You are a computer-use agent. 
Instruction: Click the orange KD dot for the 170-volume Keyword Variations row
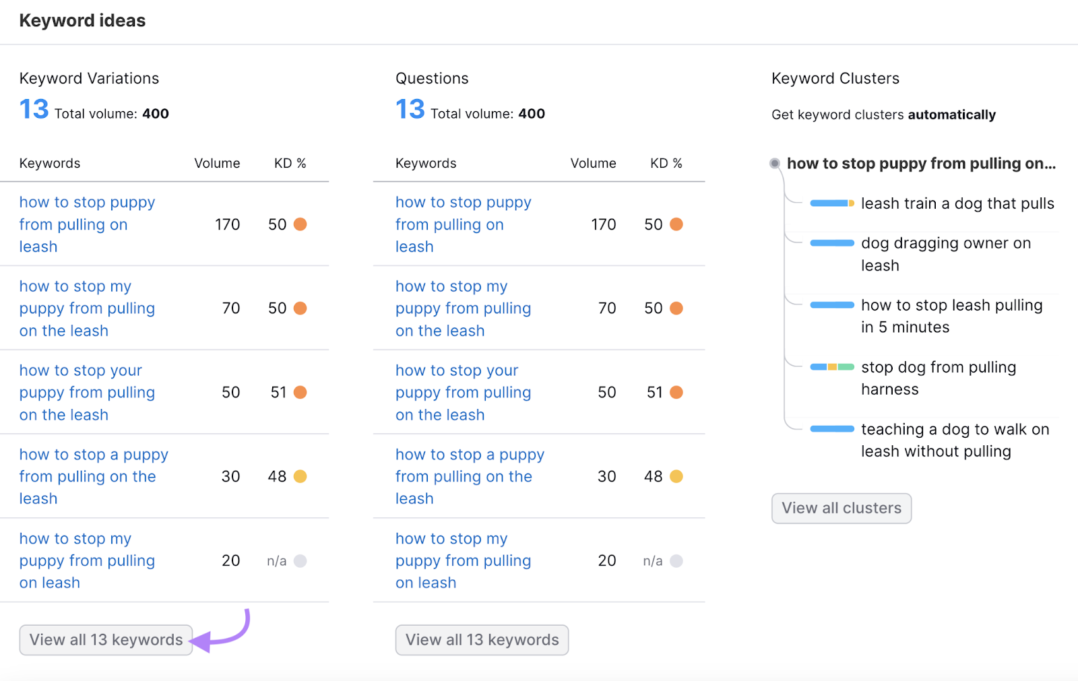300,224
